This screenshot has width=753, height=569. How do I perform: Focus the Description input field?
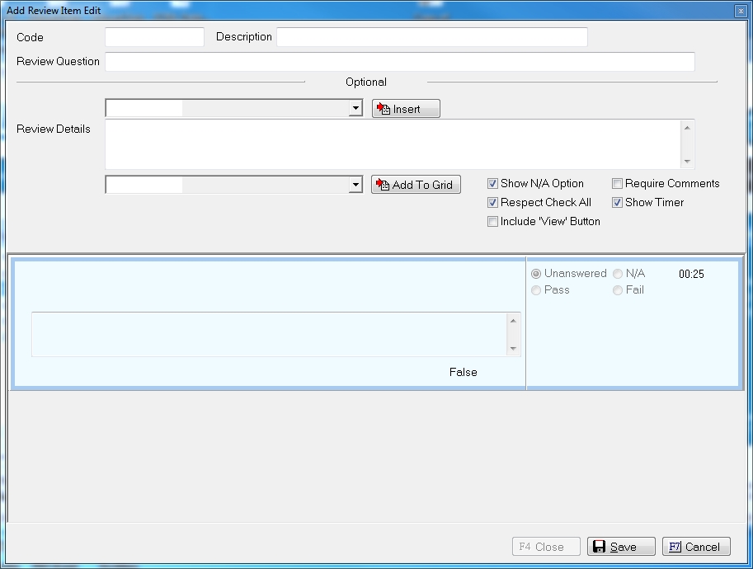tap(431, 37)
